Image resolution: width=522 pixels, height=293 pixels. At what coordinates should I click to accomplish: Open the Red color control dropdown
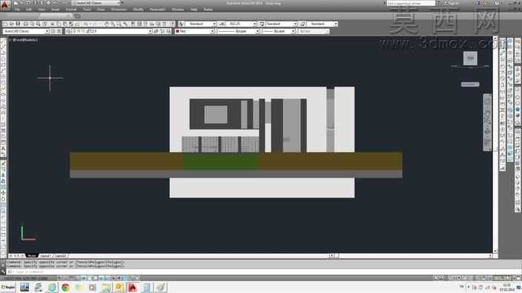[195, 31]
